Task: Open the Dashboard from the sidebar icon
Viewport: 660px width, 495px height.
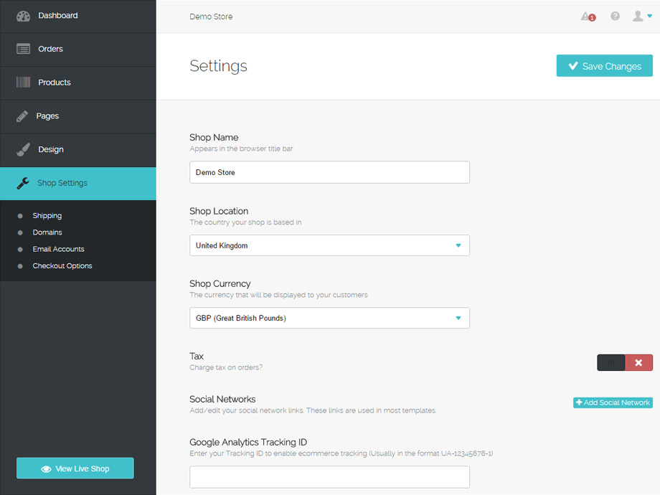Action: point(22,15)
